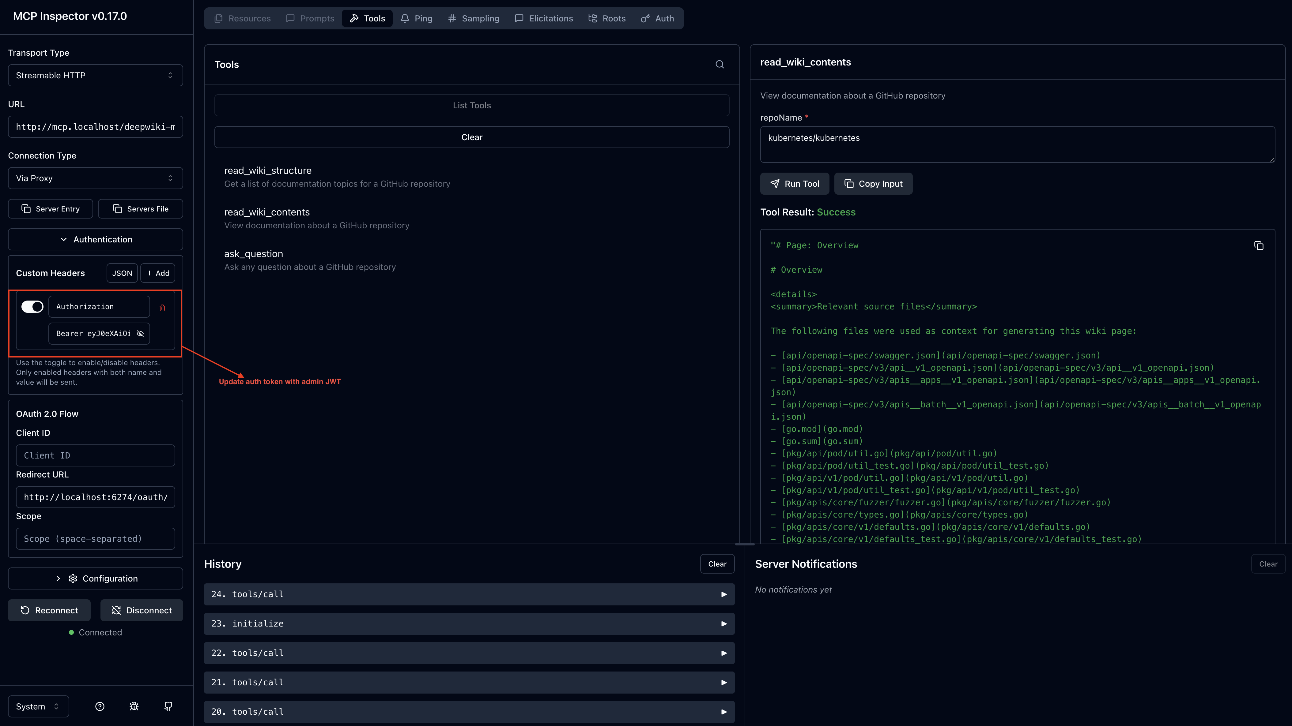Delete the Authorization header with trash icon

[x=162, y=308]
